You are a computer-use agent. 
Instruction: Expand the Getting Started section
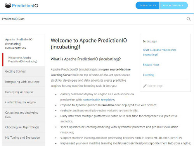click(x=24, y=71)
